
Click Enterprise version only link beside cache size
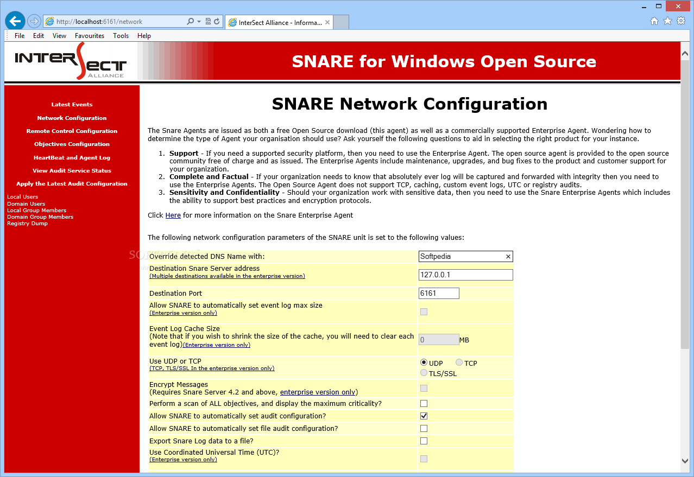(217, 345)
